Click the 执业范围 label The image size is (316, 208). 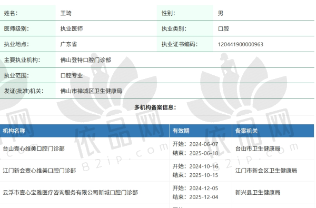pos(16,76)
